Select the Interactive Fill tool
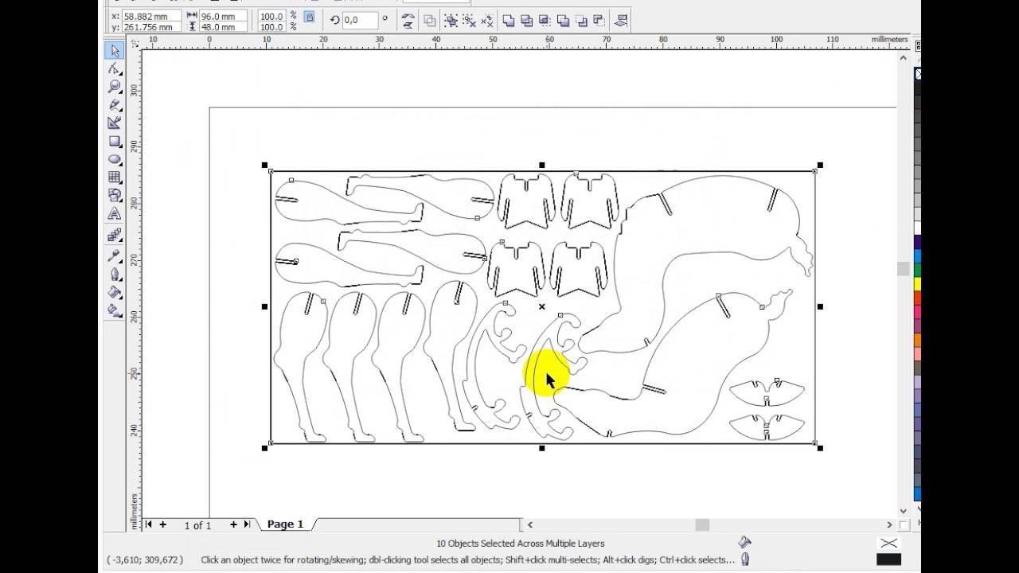 pos(115,310)
